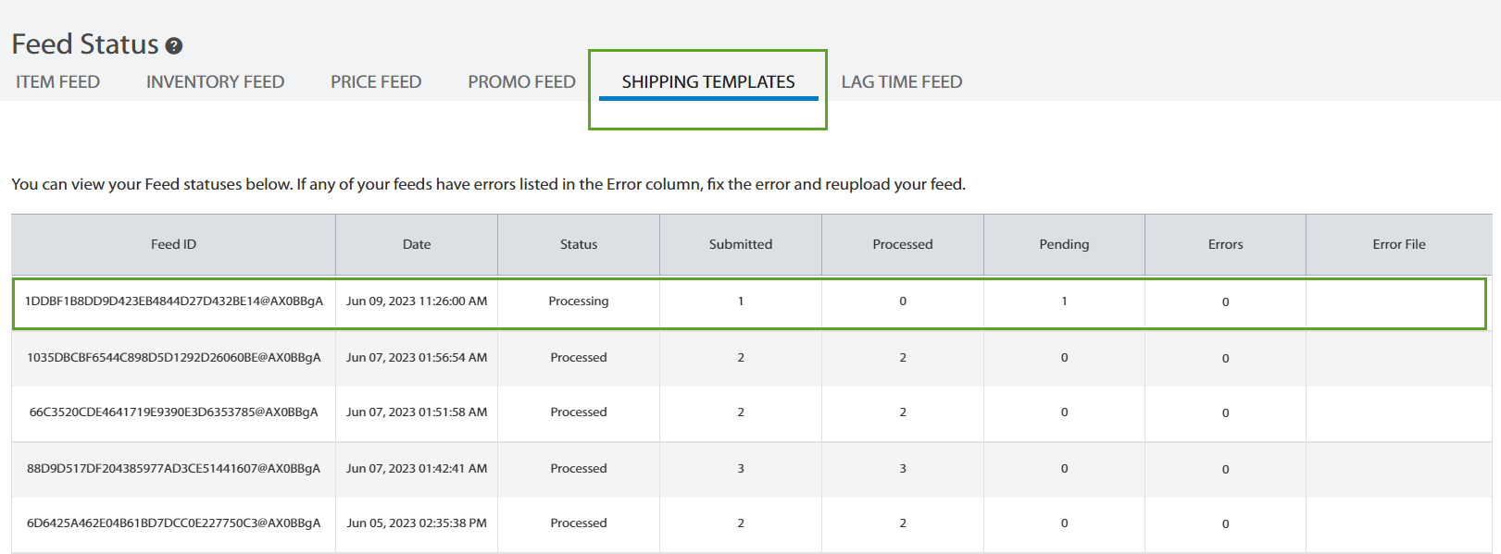Viewport: 1501px width, 554px height.
Task: Select feed ID starting with 1035DBCB
Action: click(x=174, y=357)
